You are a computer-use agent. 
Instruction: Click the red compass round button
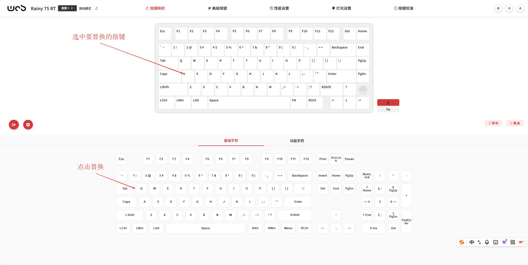tap(28, 125)
